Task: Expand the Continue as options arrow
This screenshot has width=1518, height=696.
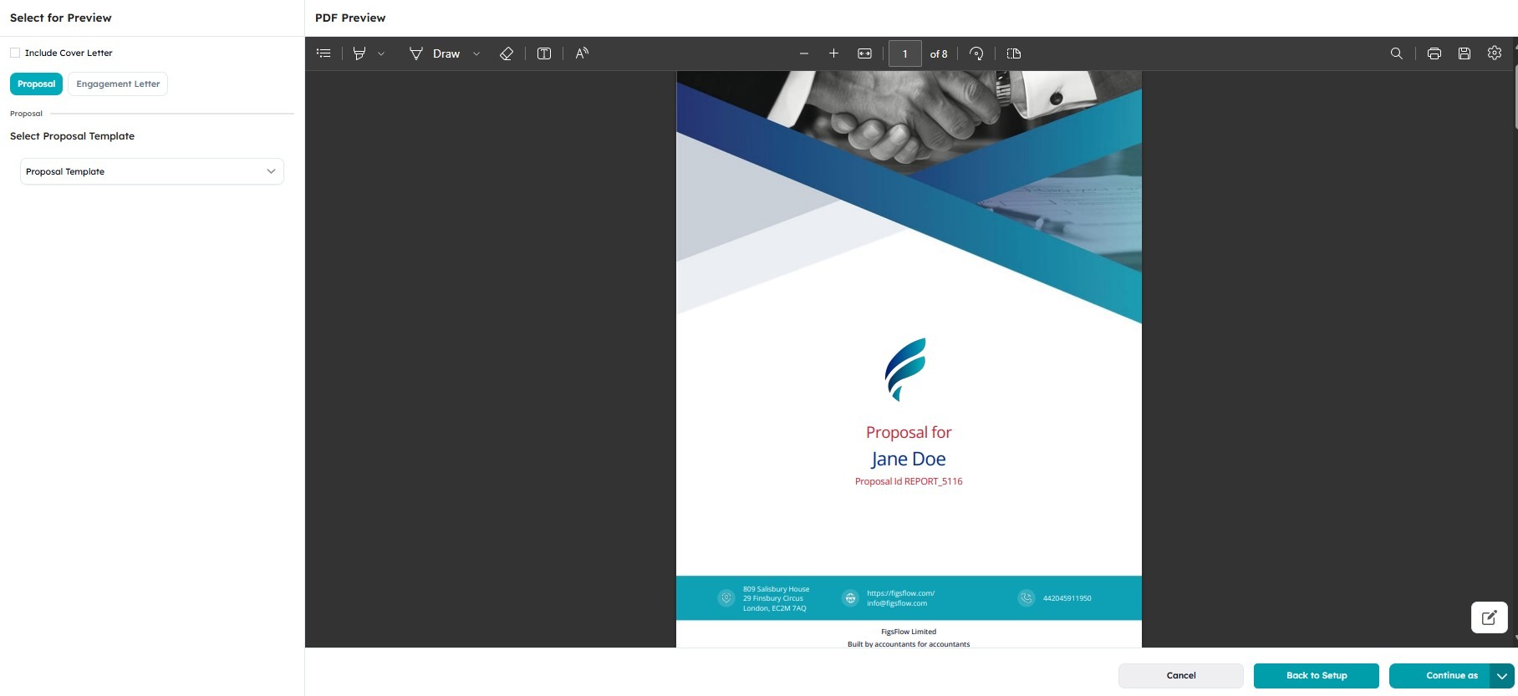Action: pos(1502,675)
